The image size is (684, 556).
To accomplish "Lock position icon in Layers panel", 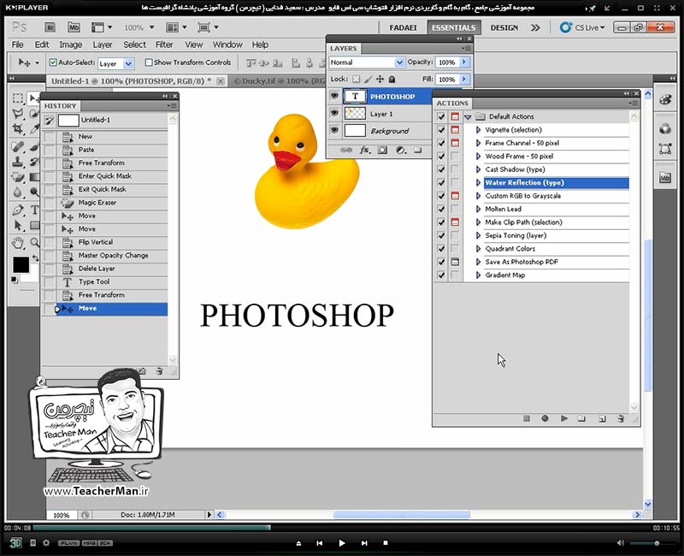I will tap(380, 79).
